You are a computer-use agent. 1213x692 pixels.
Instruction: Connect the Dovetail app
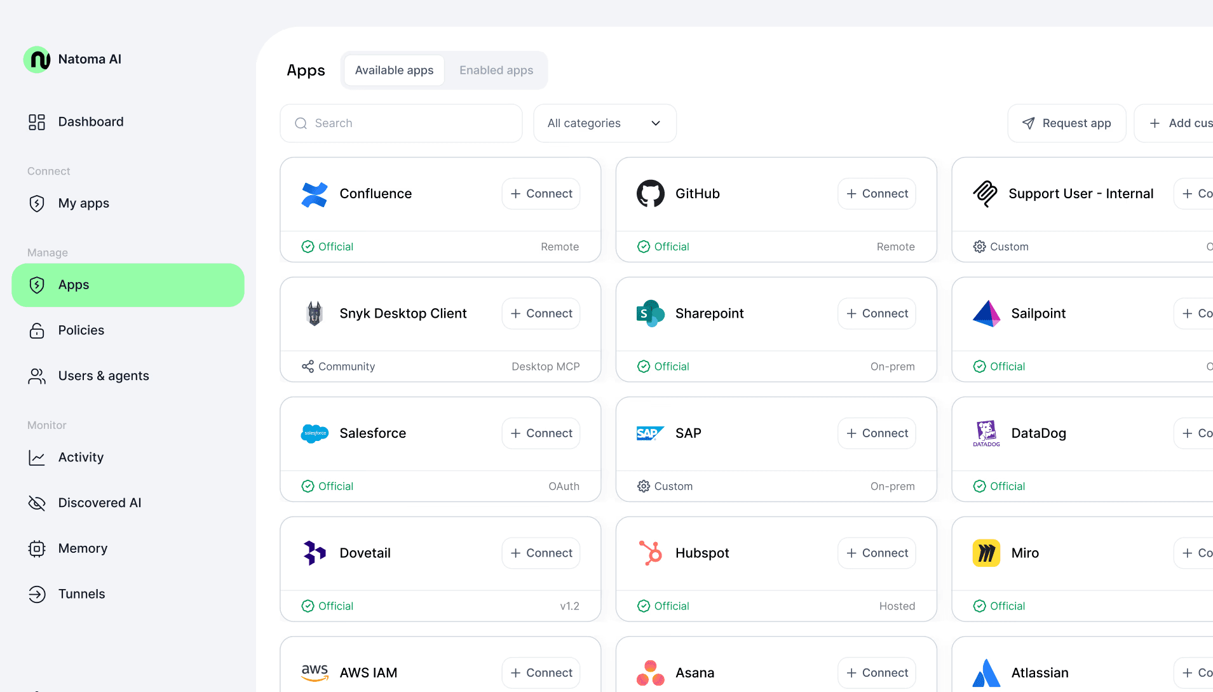[x=541, y=553]
